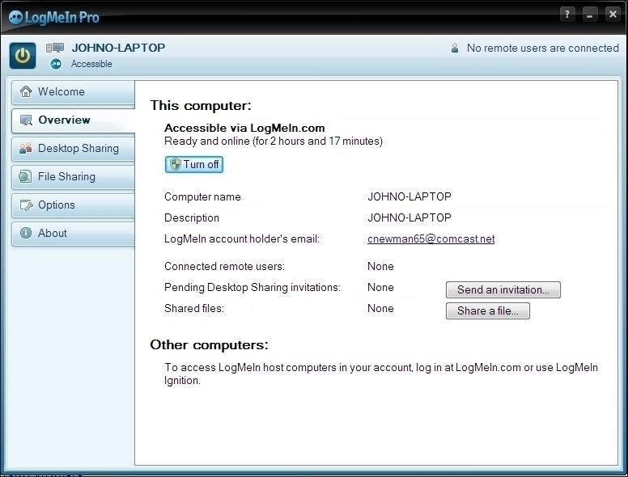
Task: Click the blue Accessible status icon
Action: [56, 64]
